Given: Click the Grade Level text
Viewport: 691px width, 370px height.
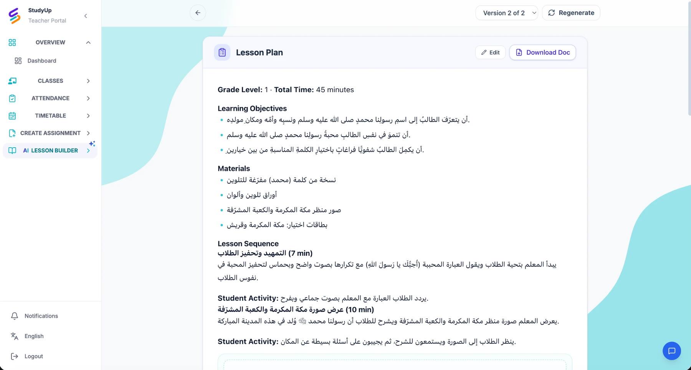Looking at the screenshot, I should [x=243, y=90].
